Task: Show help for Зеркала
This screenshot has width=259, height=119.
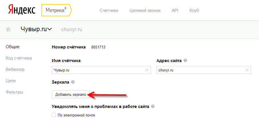Action: [x=73, y=82]
